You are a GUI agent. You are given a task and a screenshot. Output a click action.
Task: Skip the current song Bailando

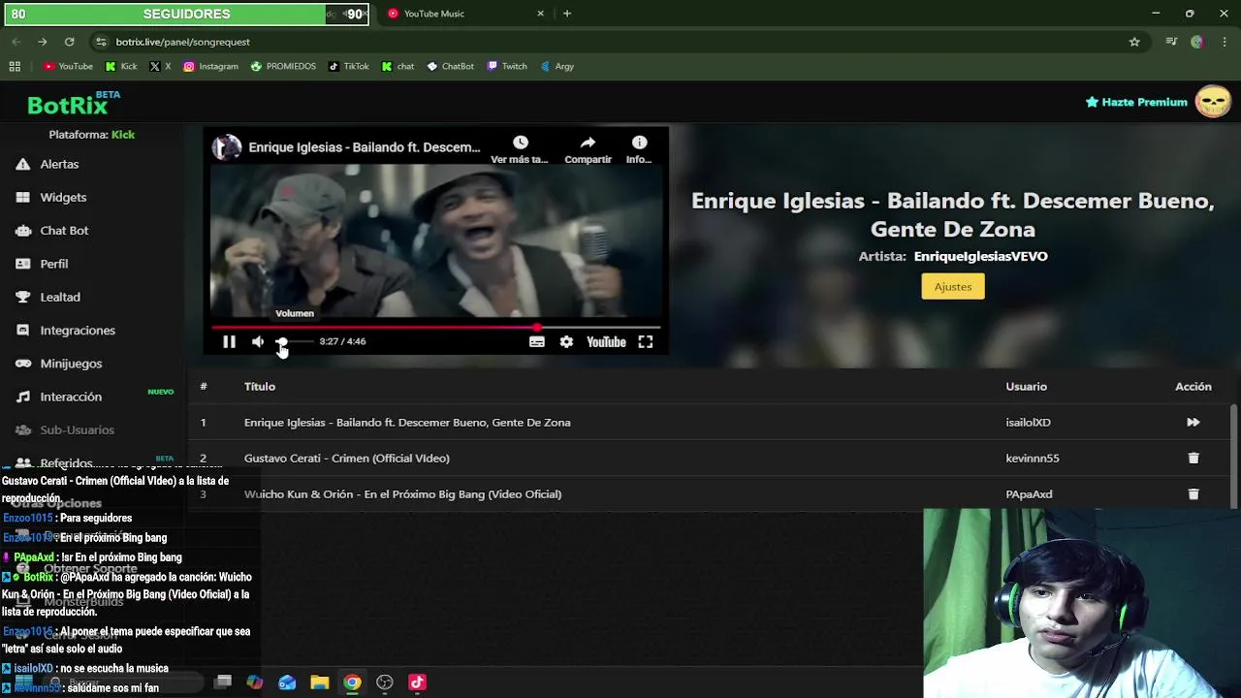pyautogui.click(x=1193, y=422)
